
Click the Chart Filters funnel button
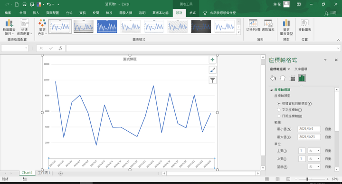click(x=212, y=80)
